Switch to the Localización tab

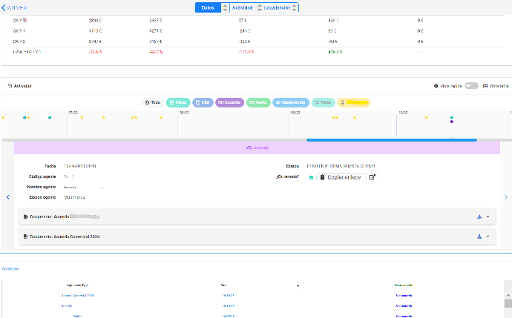coord(277,7)
